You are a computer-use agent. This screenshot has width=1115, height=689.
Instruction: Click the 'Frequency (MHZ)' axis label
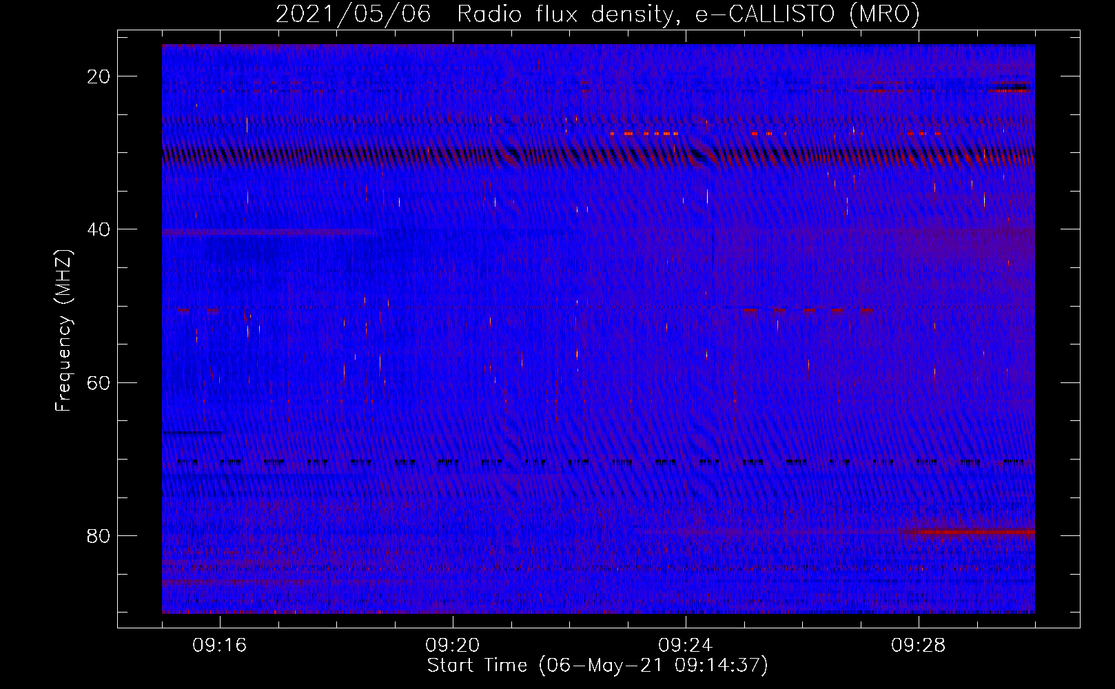(x=63, y=331)
